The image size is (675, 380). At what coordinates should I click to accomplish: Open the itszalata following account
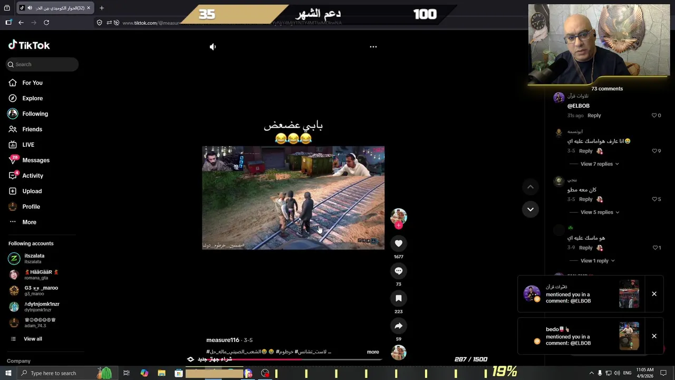click(34, 259)
